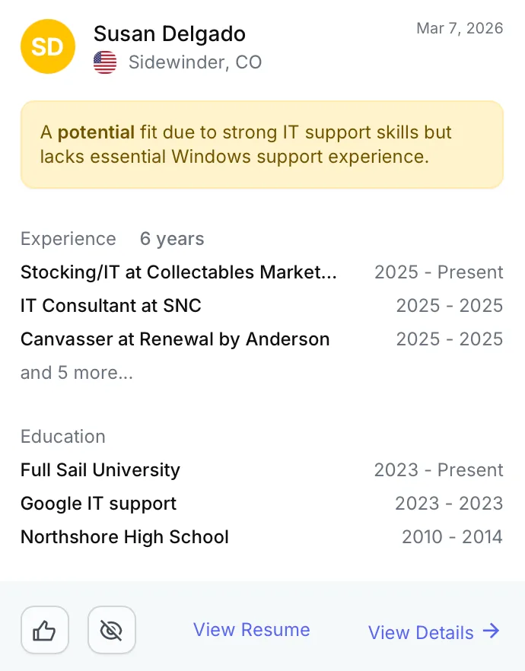The width and height of the screenshot is (525, 671).
Task: Select the IT Consultant at SNC entry
Action: pos(111,306)
